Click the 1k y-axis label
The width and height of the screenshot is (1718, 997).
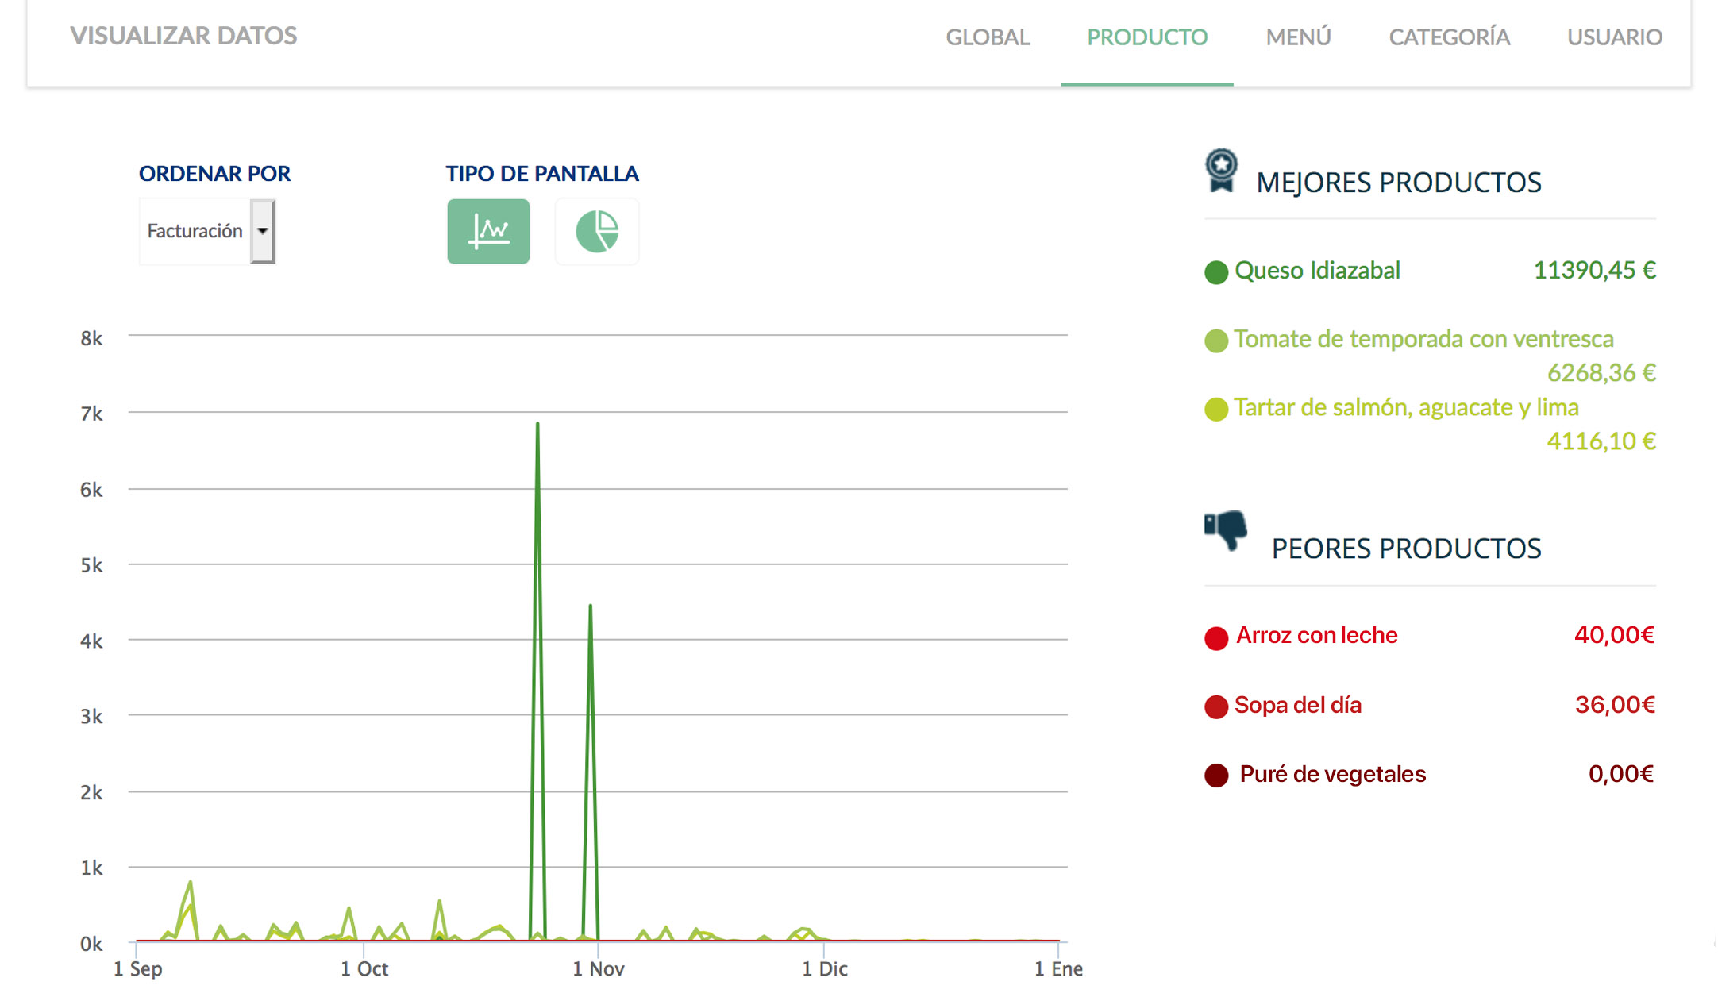point(91,868)
